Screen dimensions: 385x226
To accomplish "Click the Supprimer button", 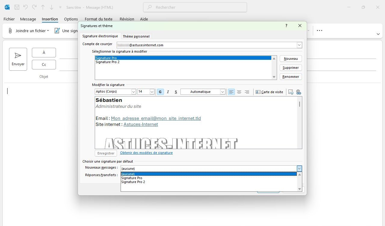I will pos(291,68).
